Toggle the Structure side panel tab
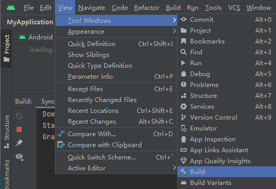 tap(7, 132)
